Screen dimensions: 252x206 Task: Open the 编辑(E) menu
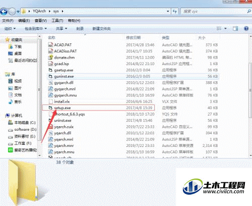coord(24,21)
